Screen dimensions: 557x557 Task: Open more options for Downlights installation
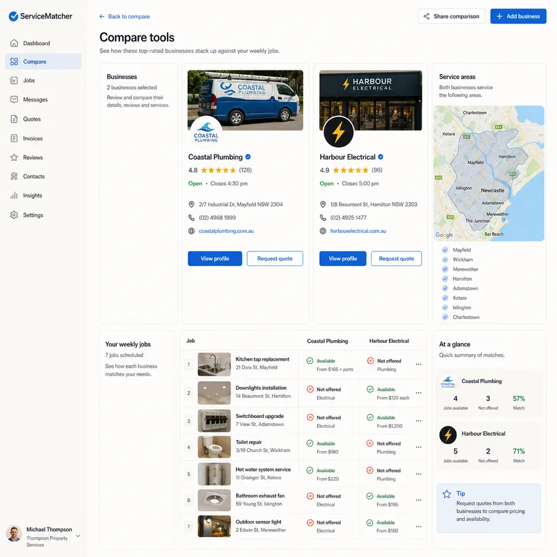click(x=418, y=393)
